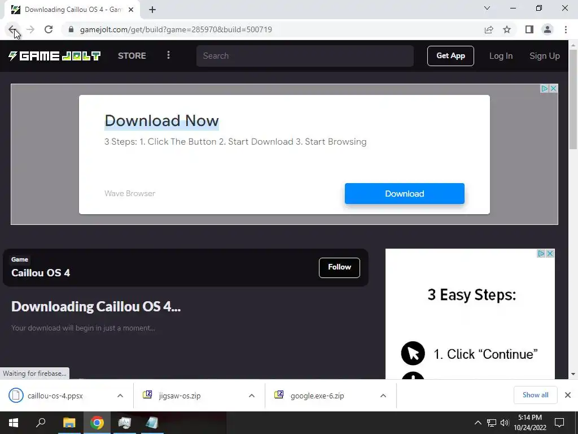
Task: Click the scrollbar down arrow
Action: (573, 374)
